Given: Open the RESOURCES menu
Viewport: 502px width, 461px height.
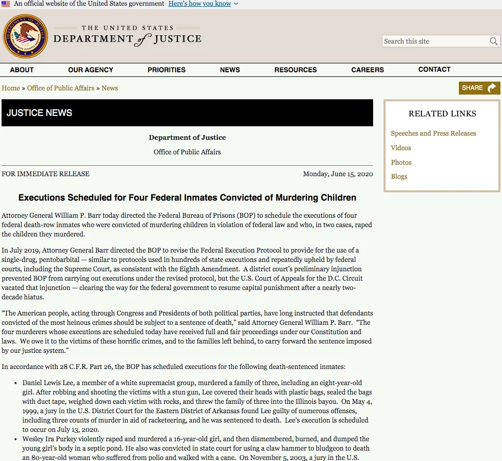Looking at the screenshot, I should [296, 70].
